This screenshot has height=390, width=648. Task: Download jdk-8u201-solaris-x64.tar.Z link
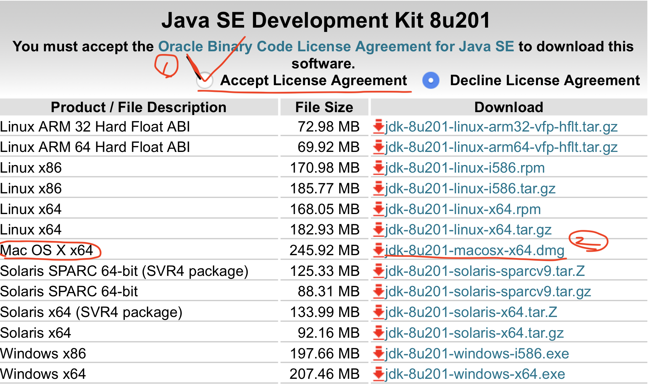471,312
